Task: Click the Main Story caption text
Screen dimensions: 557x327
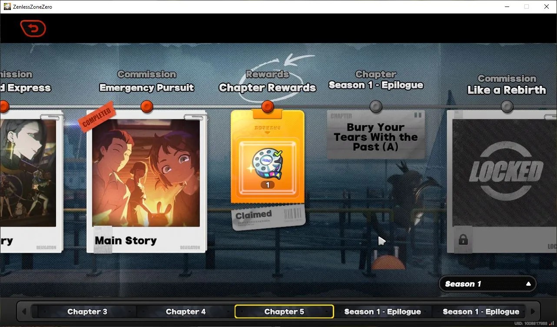Action: click(x=126, y=240)
